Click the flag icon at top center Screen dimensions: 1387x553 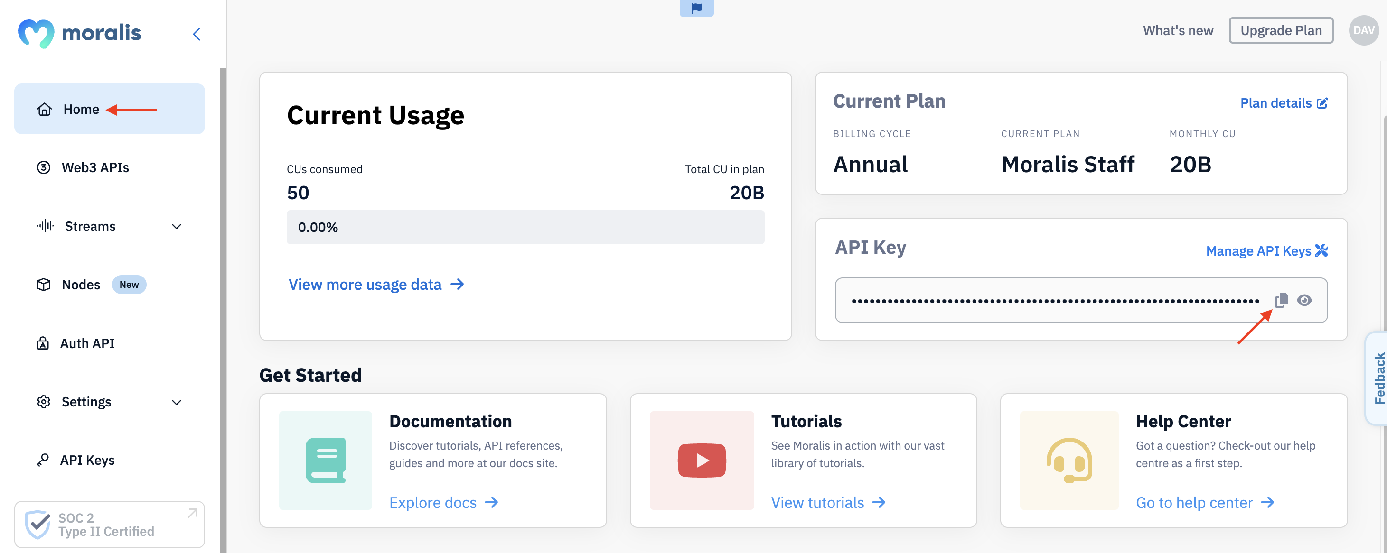696,8
